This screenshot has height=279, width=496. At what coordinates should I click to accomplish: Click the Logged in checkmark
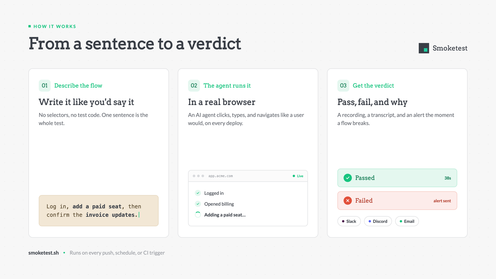(198, 193)
